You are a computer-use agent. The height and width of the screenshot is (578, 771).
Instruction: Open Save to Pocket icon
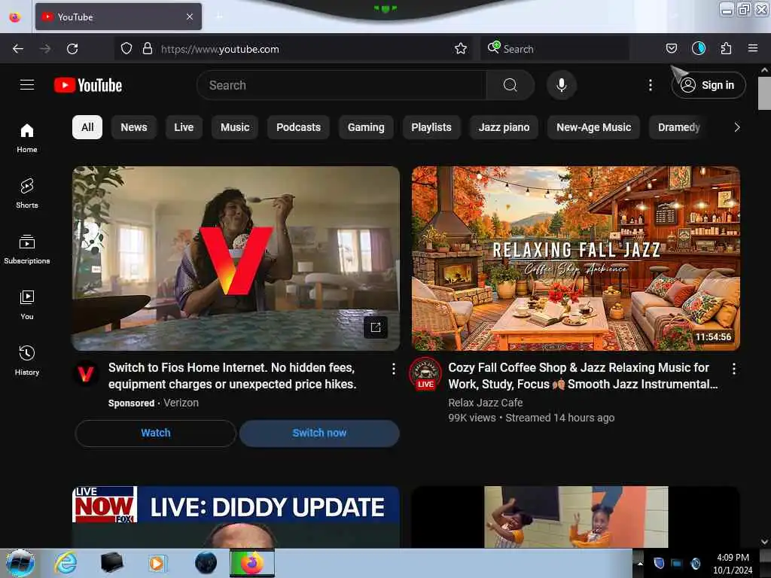671,48
